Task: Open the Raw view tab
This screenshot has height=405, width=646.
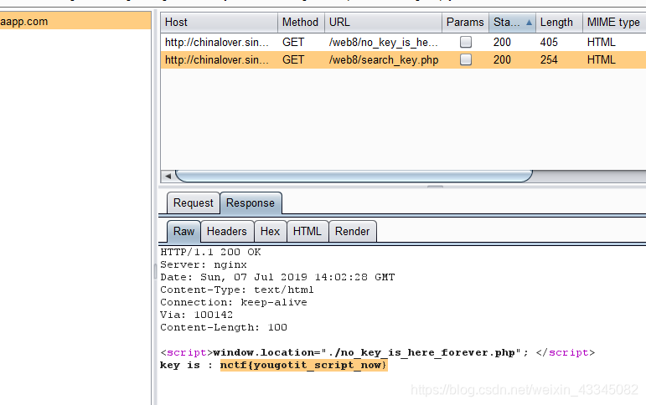Action: click(x=183, y=231)
